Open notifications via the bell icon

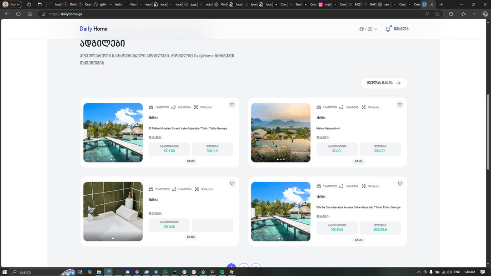pyautogui.click(x=387, y=29)
